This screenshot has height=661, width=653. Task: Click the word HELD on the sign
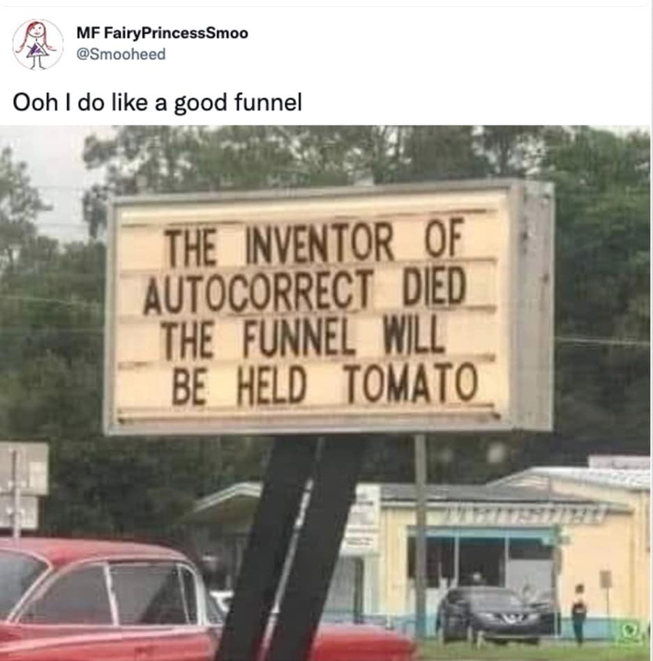[271, 384]
